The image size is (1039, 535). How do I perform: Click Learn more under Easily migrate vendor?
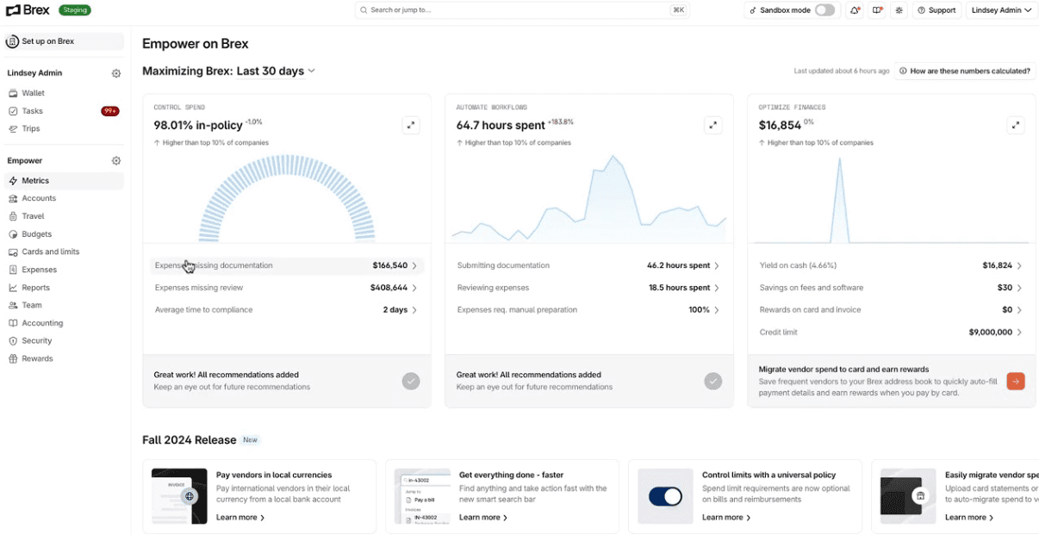point(969,518)
